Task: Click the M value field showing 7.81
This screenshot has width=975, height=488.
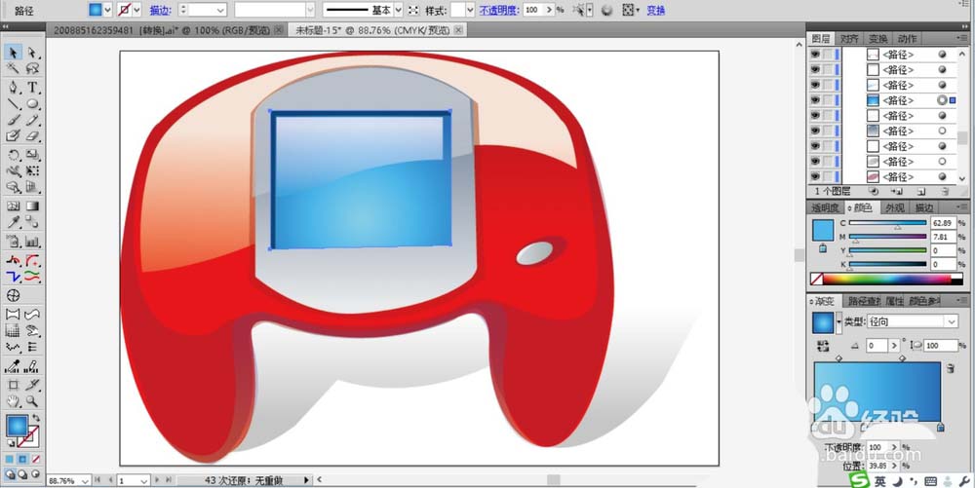Action: click(x=943, y=237)
